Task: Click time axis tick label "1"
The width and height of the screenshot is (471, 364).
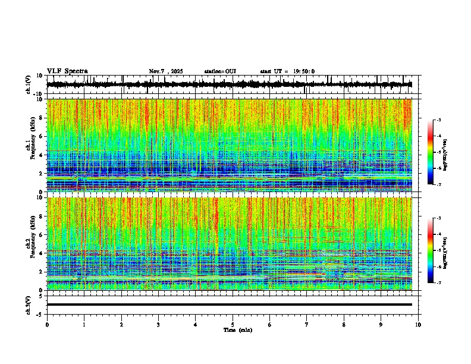Action: tap(84, 324)
